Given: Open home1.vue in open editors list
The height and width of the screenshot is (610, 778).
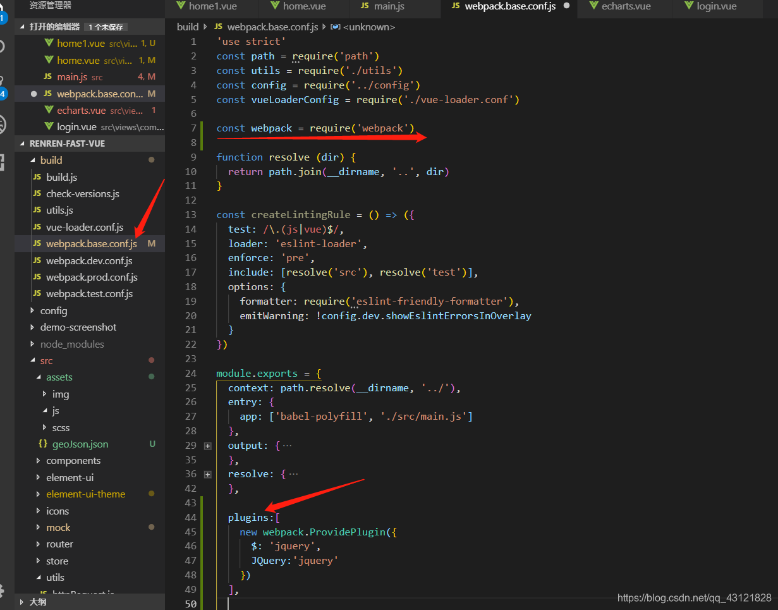Looking at the screenshot, I should (90, 44).
